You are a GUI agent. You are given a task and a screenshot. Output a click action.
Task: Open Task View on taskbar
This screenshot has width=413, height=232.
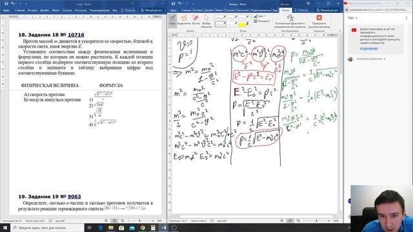(90, 227)
